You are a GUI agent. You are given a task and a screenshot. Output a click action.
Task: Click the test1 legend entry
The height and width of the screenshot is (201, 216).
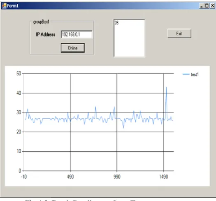190,75
